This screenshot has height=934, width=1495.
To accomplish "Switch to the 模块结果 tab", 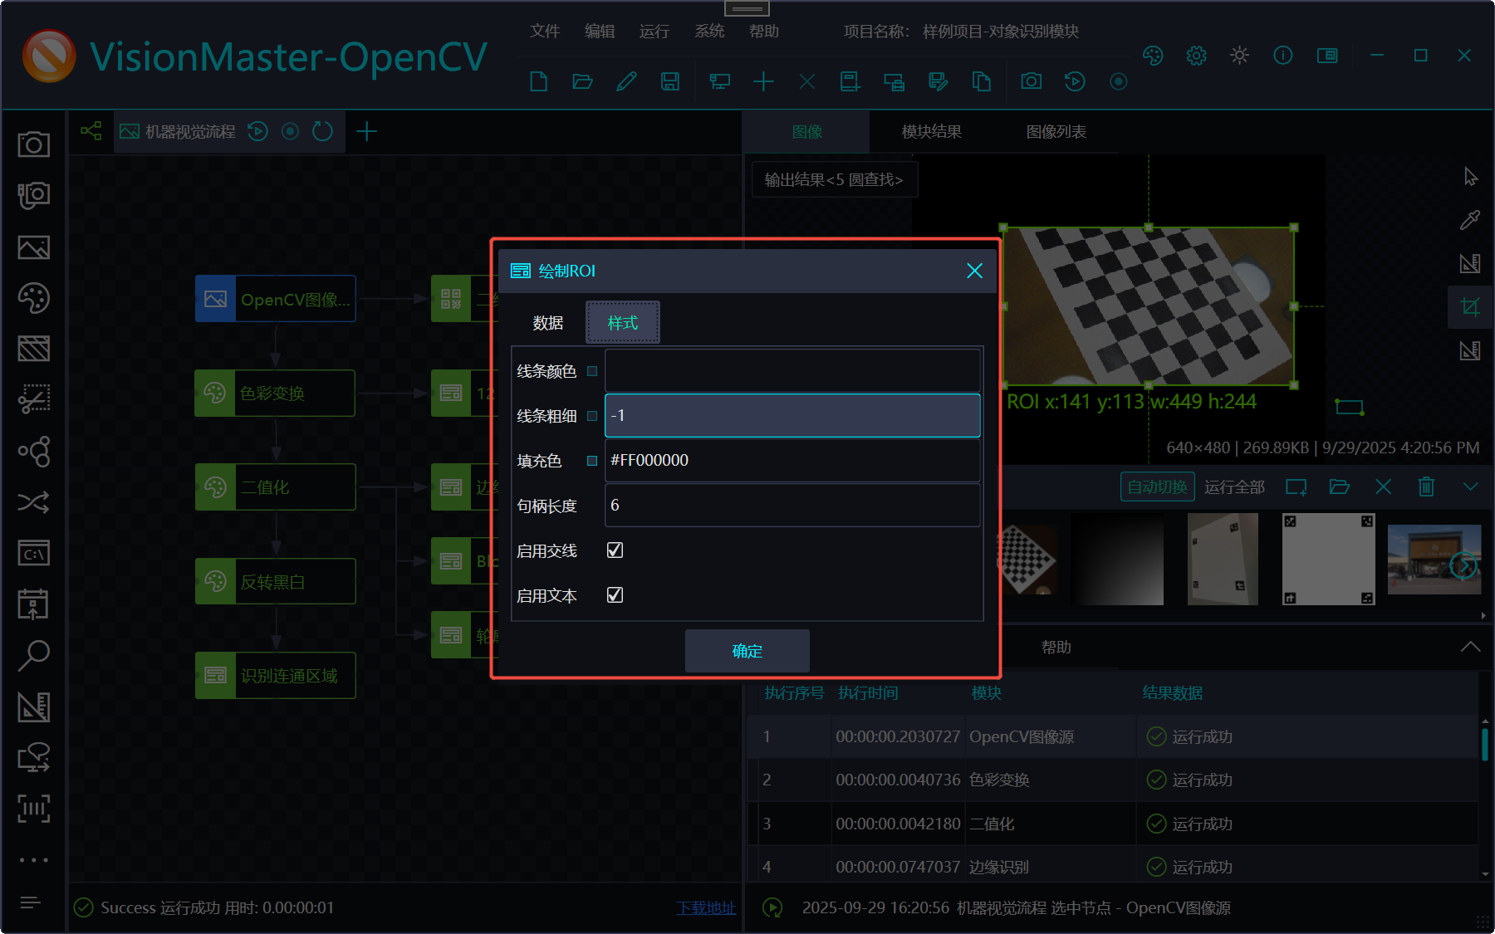I will coord(932,132).
